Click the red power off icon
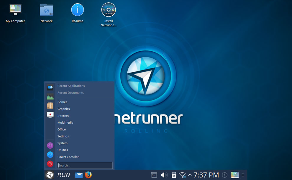 pos(50,164)
